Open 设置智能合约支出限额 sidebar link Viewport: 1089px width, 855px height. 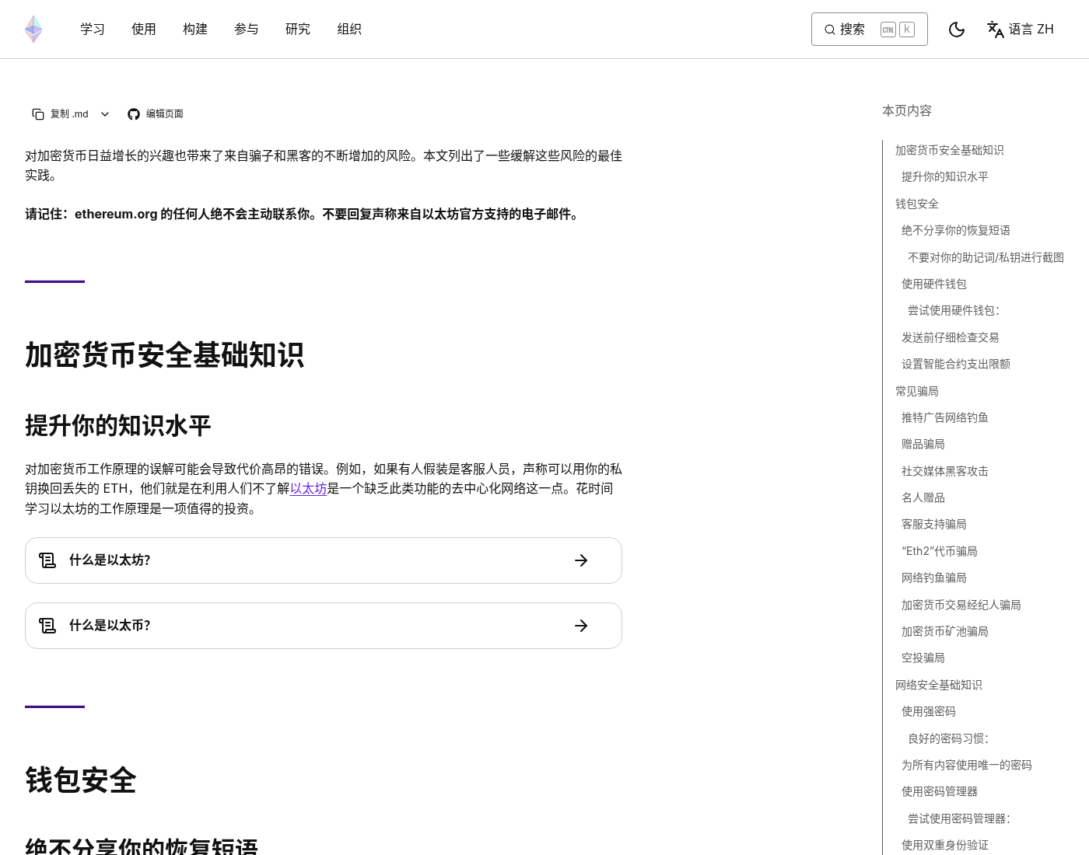pyautogui.click(x=955, y=365)
